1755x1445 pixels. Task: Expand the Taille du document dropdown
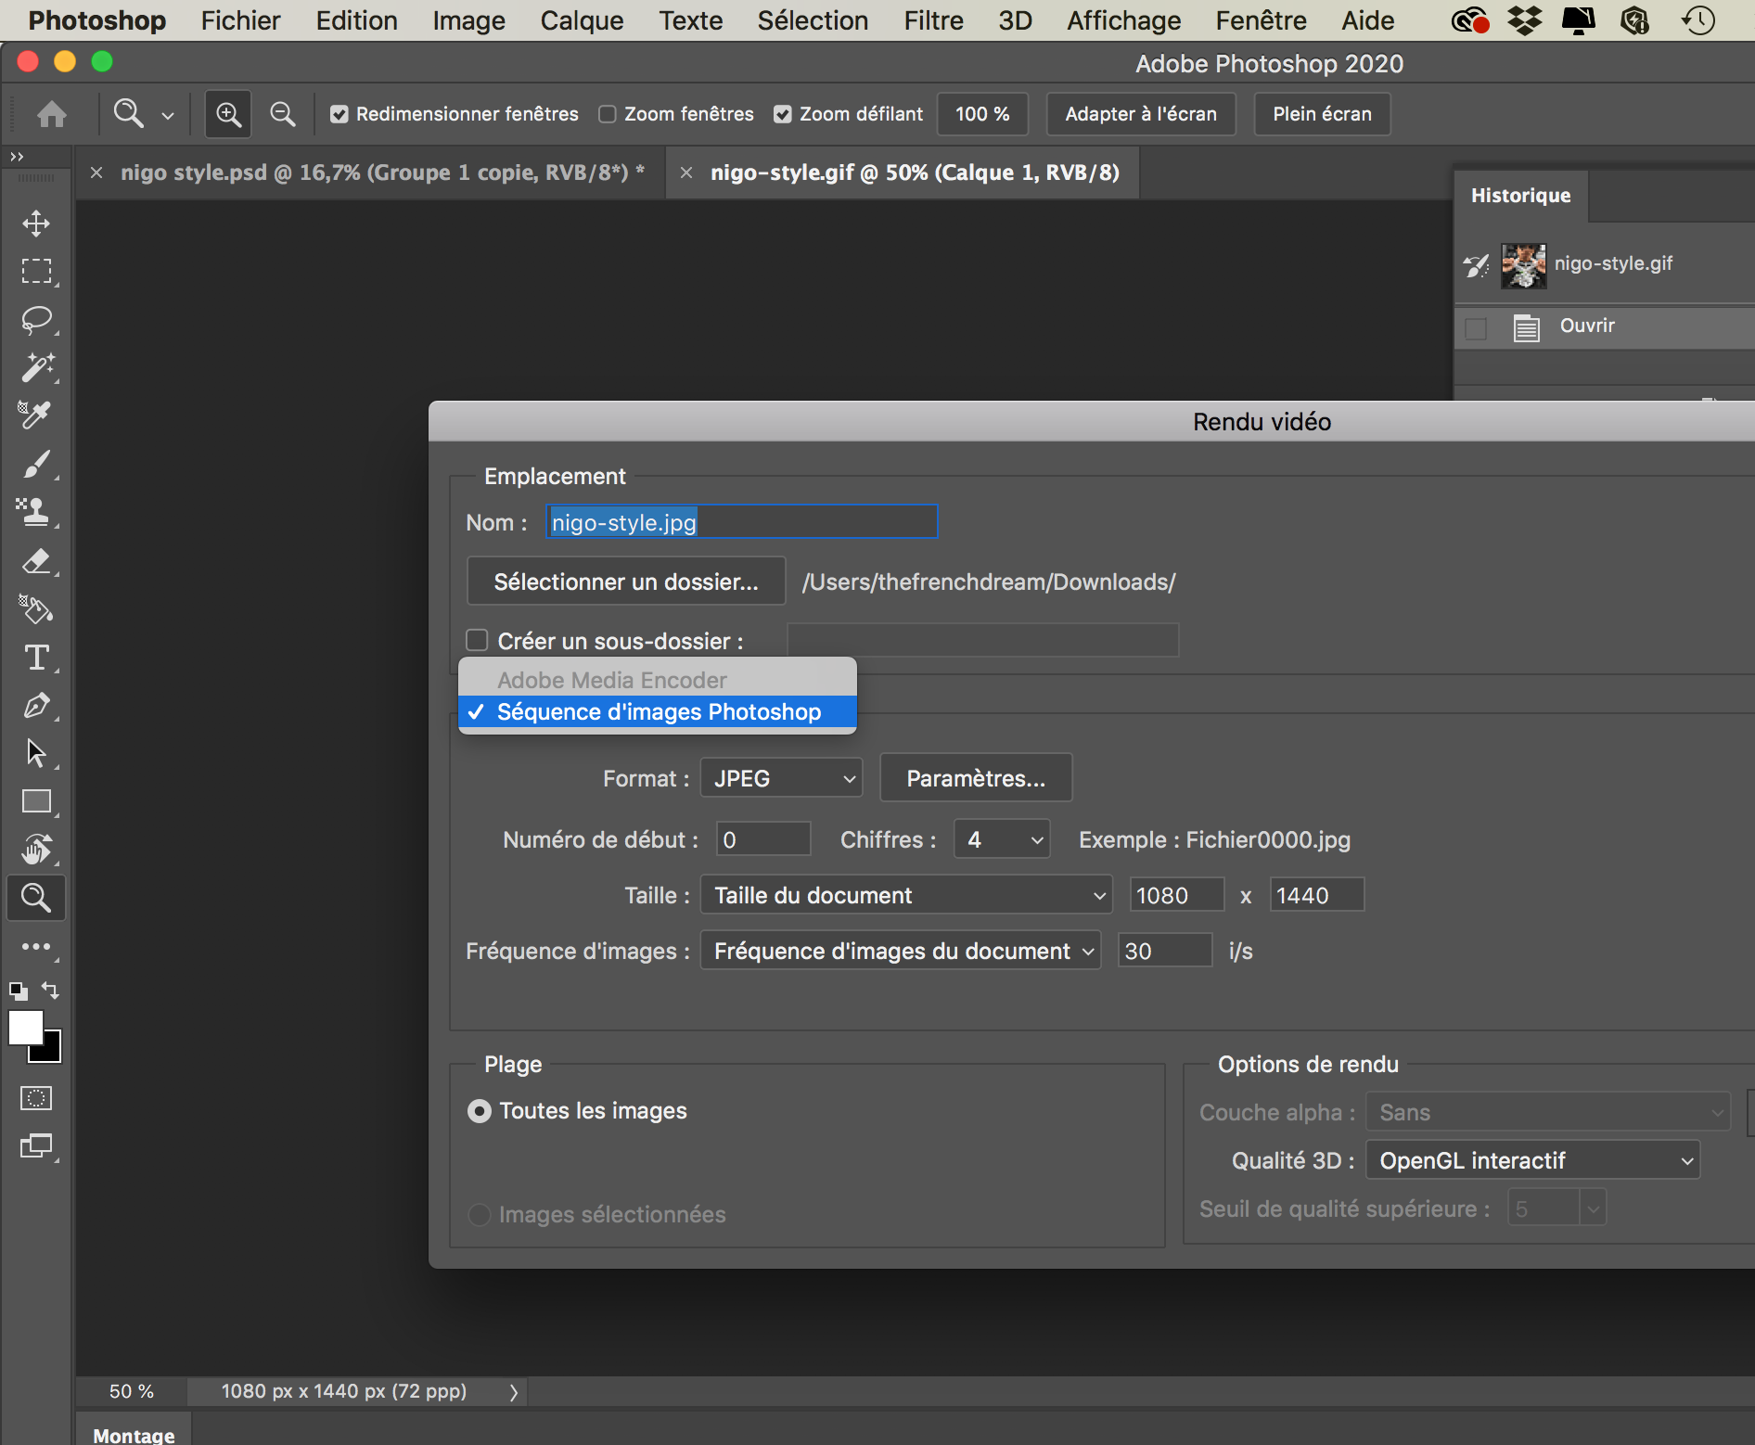906,896
